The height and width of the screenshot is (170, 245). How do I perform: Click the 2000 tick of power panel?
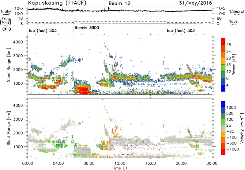pos(18,69)
